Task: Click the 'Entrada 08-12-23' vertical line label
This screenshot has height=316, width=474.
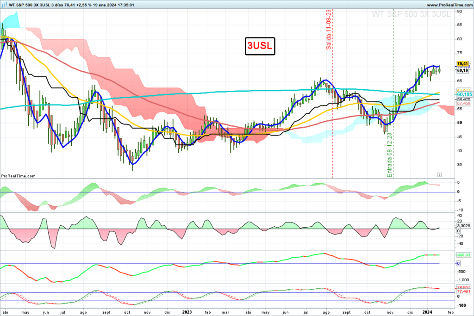Action: pyautogui.click(x=389, y=155)
